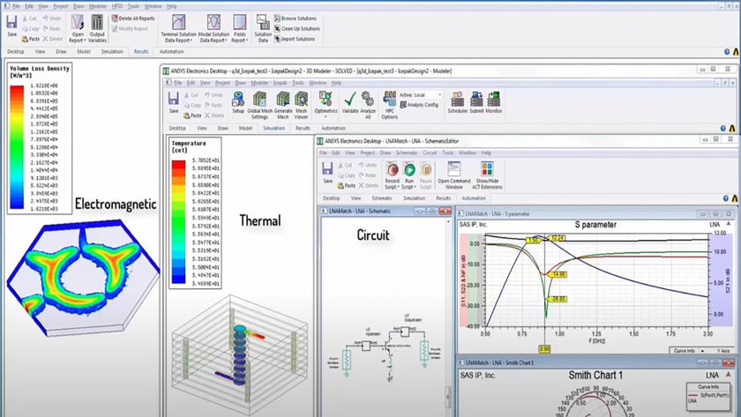Click Run Script green play icon
This screenshot has height=417, width=741.
click(409, 175)
